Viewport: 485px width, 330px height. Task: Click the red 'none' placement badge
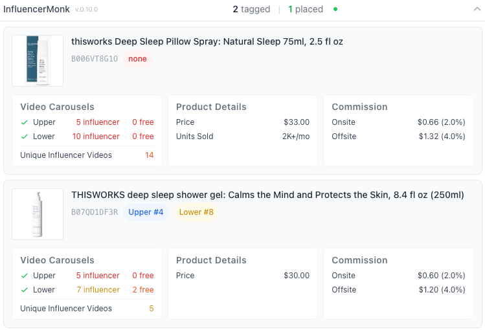point(138,59)
